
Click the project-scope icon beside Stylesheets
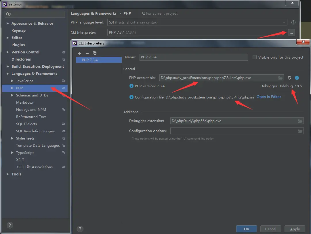click(64, 138)
